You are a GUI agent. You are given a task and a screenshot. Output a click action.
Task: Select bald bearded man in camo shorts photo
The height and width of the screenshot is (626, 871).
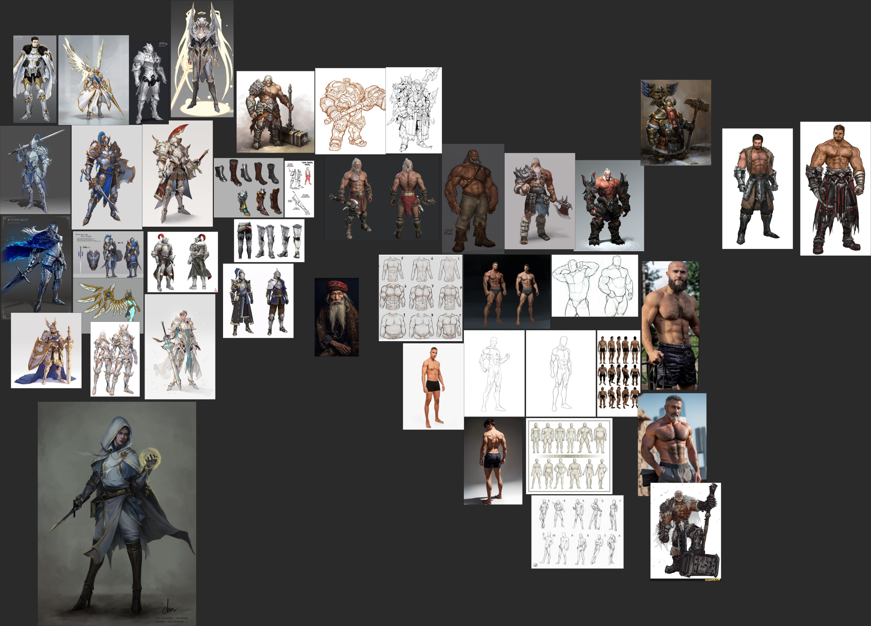tap(670, 326)
